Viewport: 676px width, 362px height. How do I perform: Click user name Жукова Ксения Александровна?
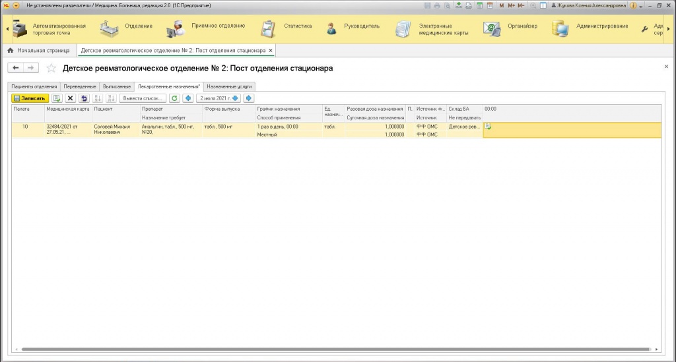coord(589,5)
